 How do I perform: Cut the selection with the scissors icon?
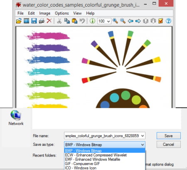point(59,21)
